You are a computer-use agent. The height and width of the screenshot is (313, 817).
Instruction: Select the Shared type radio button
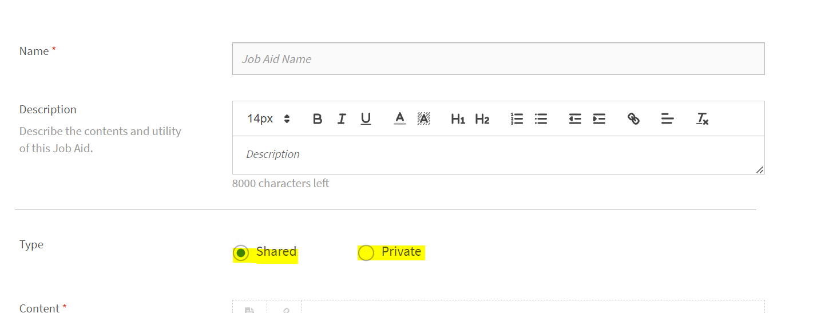pyautogui.click(x=241, y=252)
